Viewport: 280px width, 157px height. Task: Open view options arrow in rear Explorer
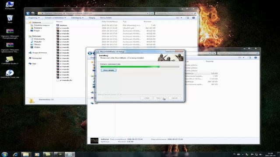pyautogui.click(x=182, y=18)
